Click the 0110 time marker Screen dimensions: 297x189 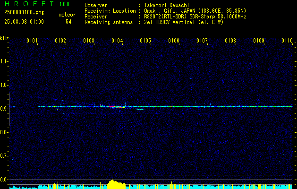pos(287,41)
